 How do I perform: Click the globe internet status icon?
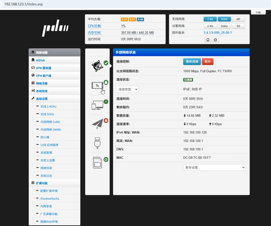coord(97,66)
